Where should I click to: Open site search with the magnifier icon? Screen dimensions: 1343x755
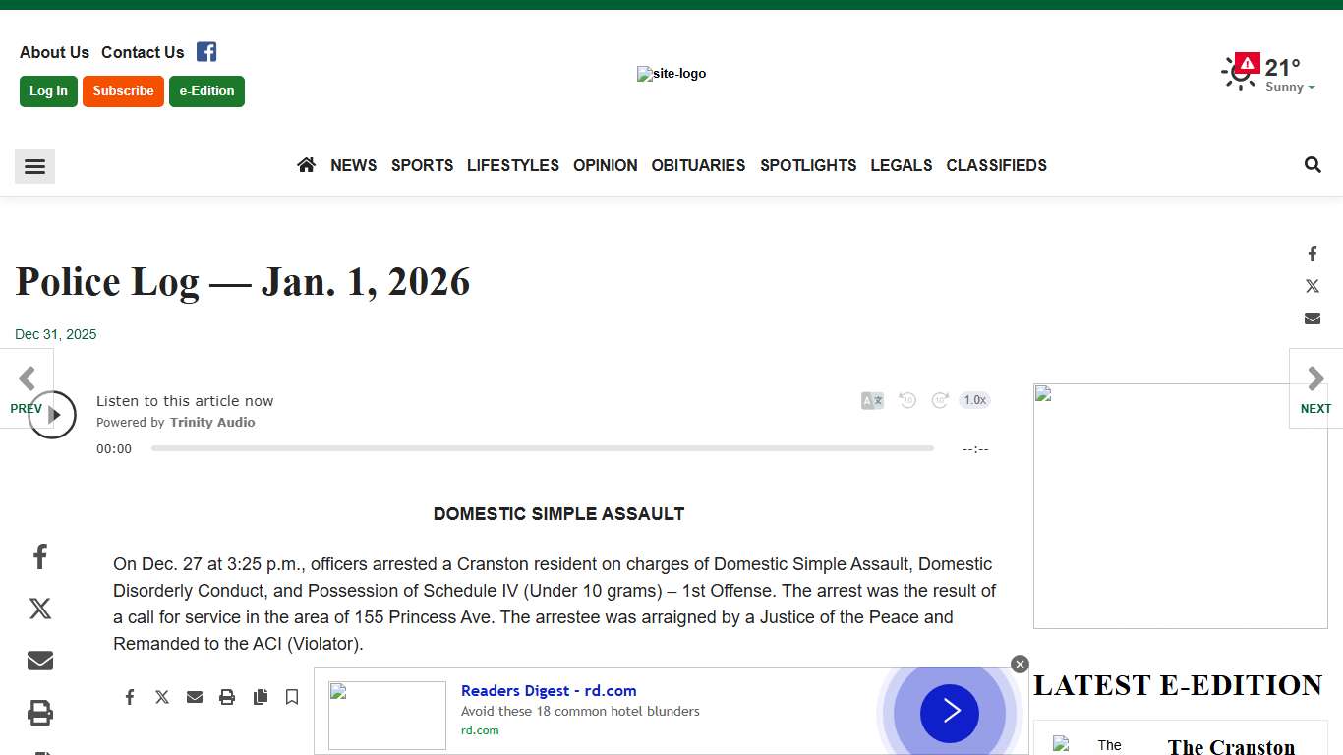(1313, 164)
